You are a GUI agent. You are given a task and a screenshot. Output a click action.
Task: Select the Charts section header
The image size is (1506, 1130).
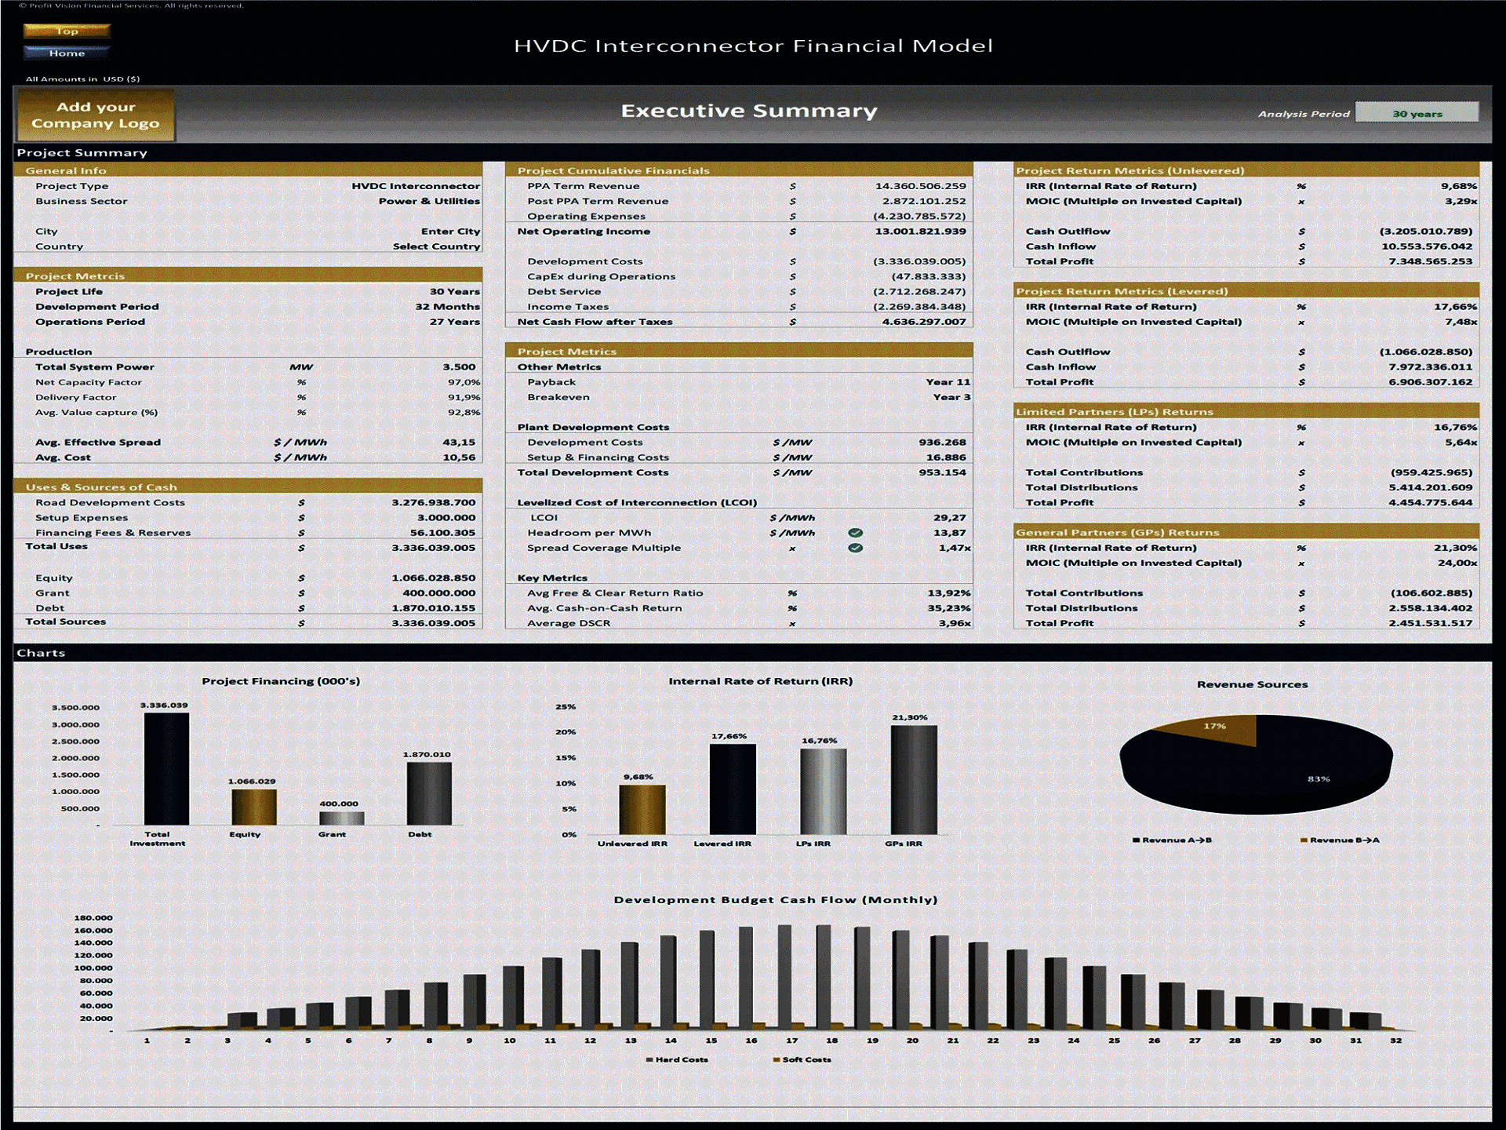[43, 652]
